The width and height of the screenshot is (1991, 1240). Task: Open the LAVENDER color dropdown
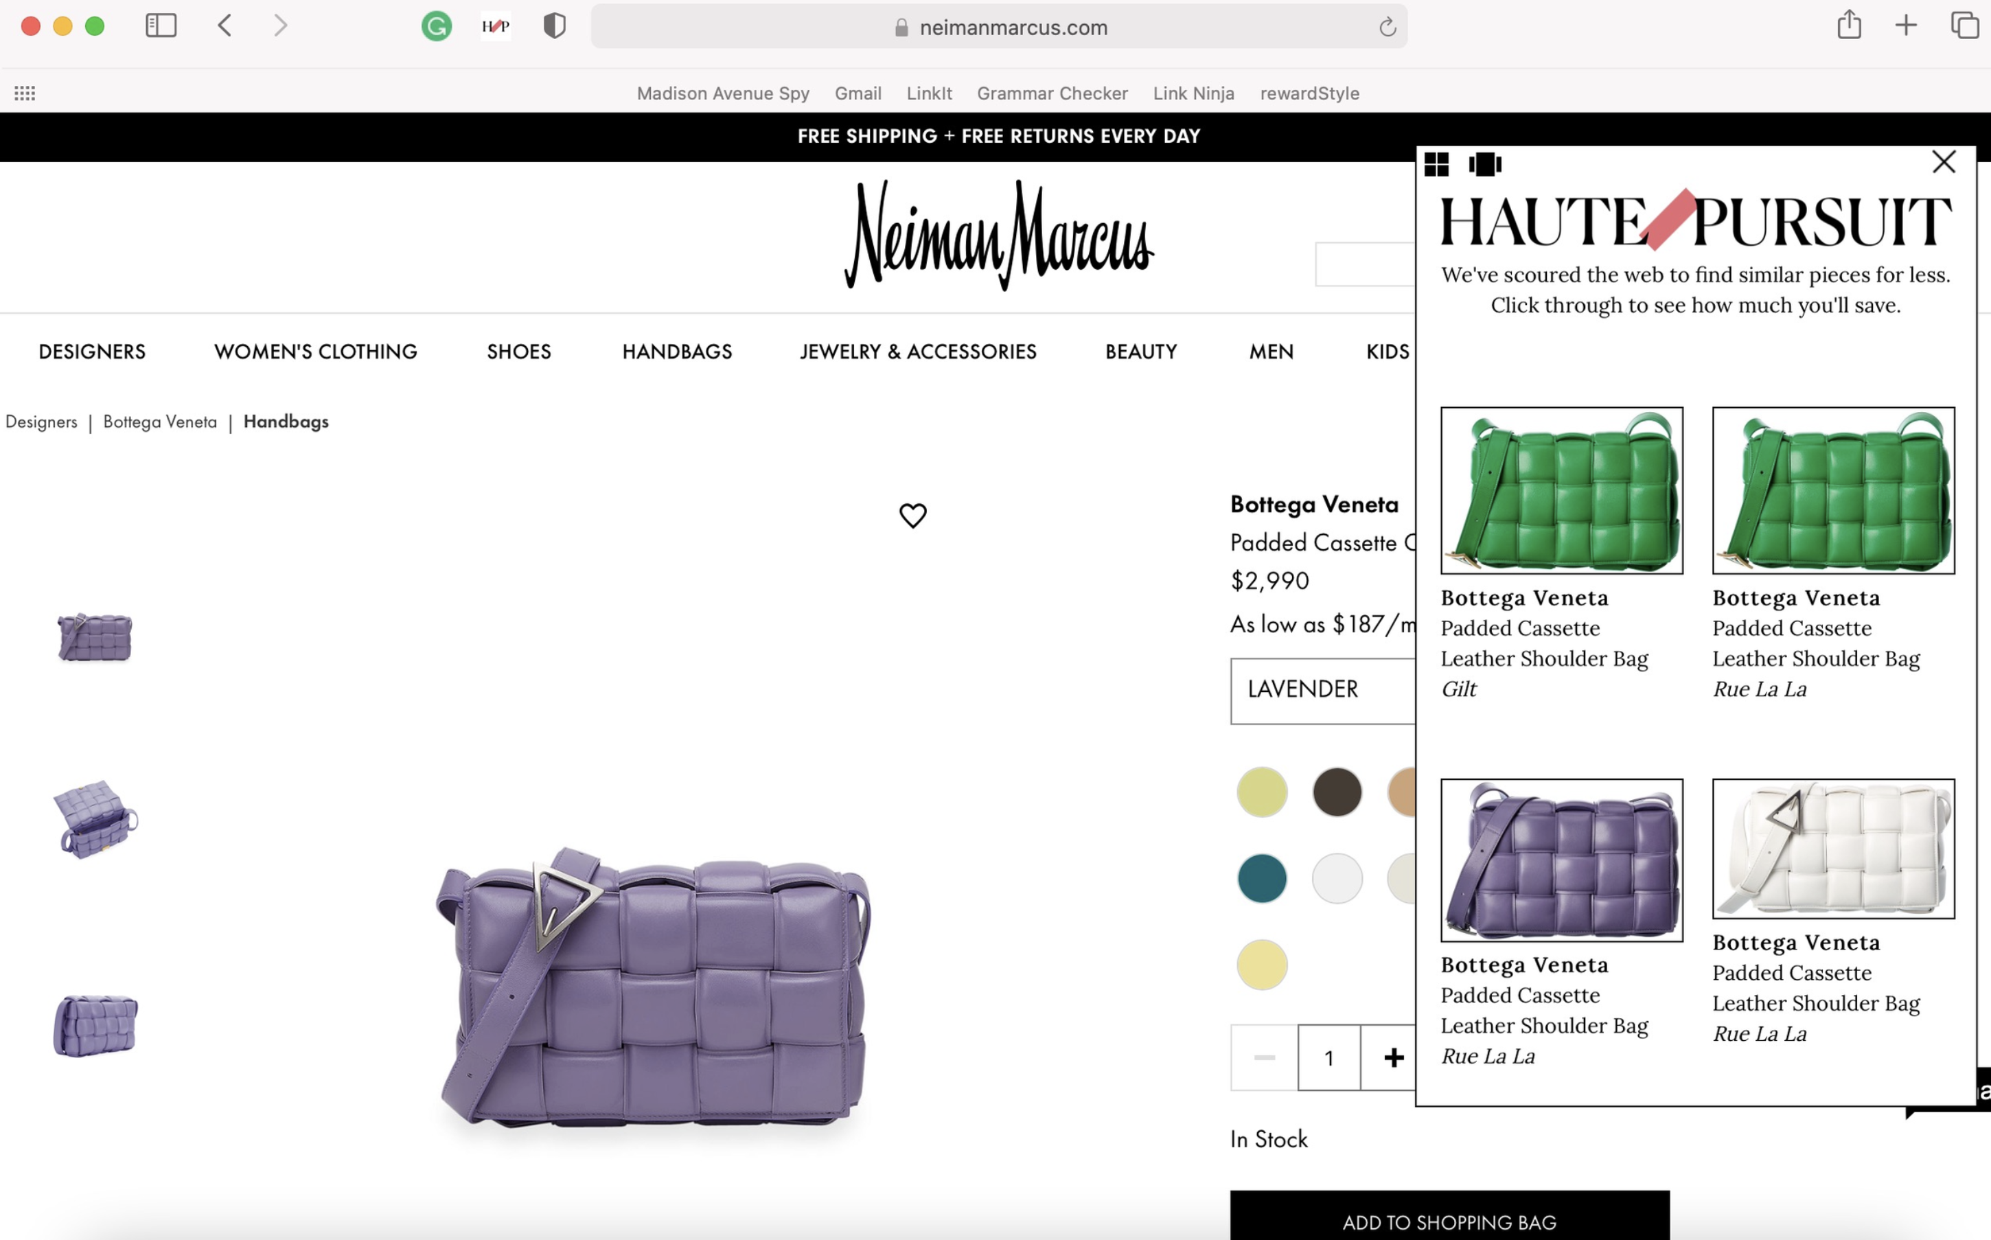[x=1323, y=691]
